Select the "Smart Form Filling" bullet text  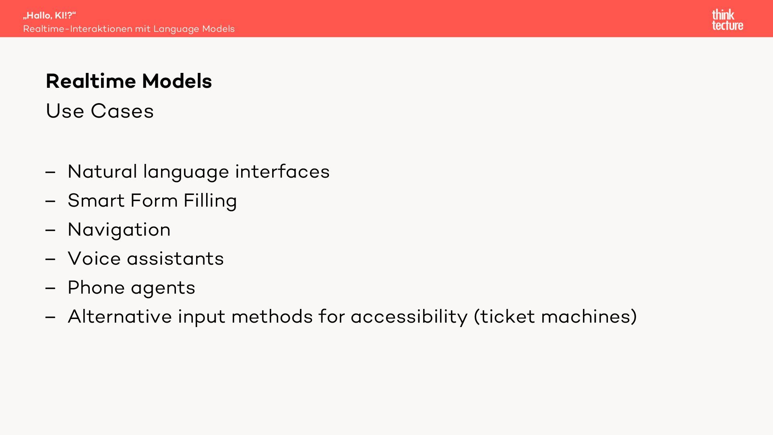pos(152,201)
